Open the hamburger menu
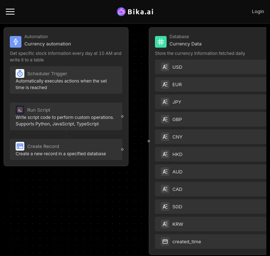 [x=10, y=12]
